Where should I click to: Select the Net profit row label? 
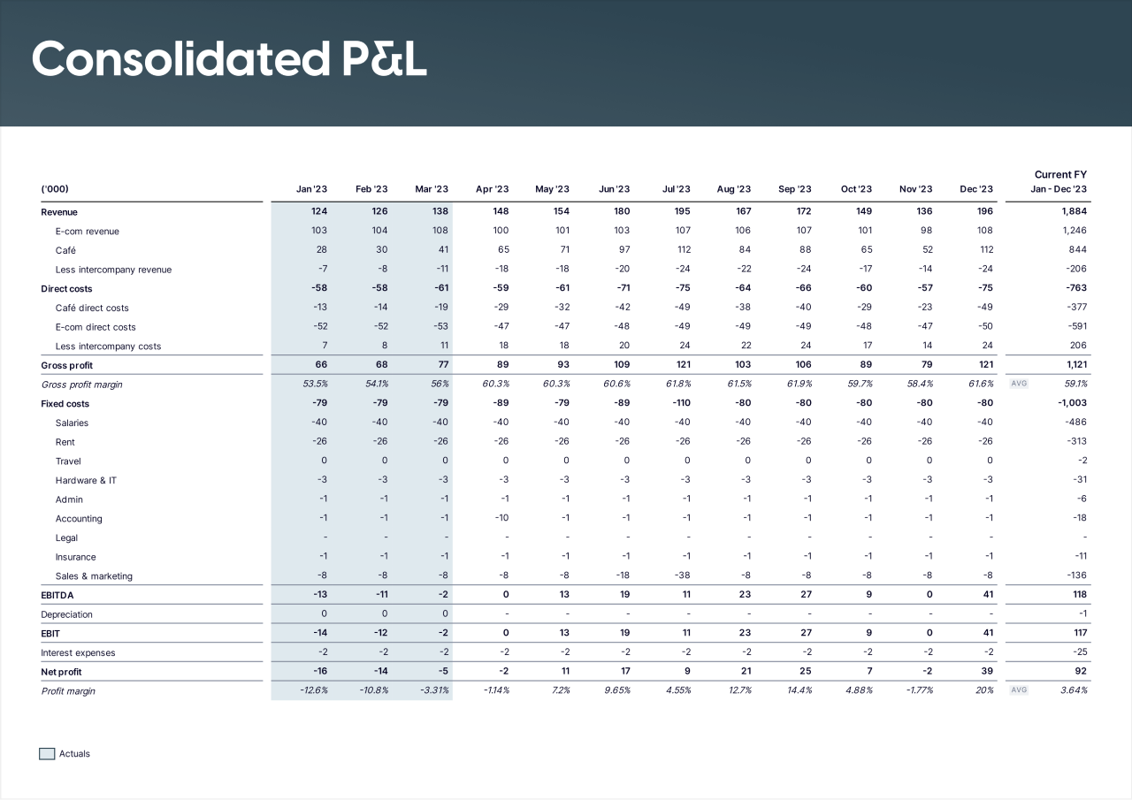click(x=62, y=672)
